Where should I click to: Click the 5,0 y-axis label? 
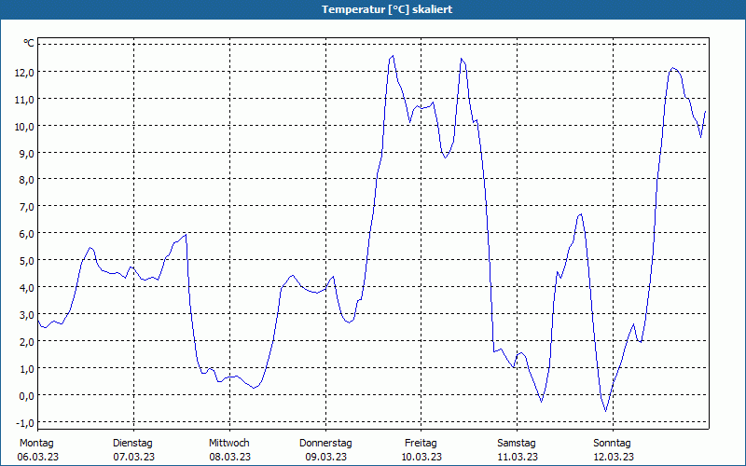[27, 260]
